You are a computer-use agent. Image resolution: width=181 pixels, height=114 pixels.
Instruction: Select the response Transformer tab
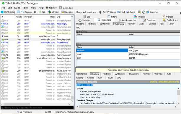coord(81,74)
